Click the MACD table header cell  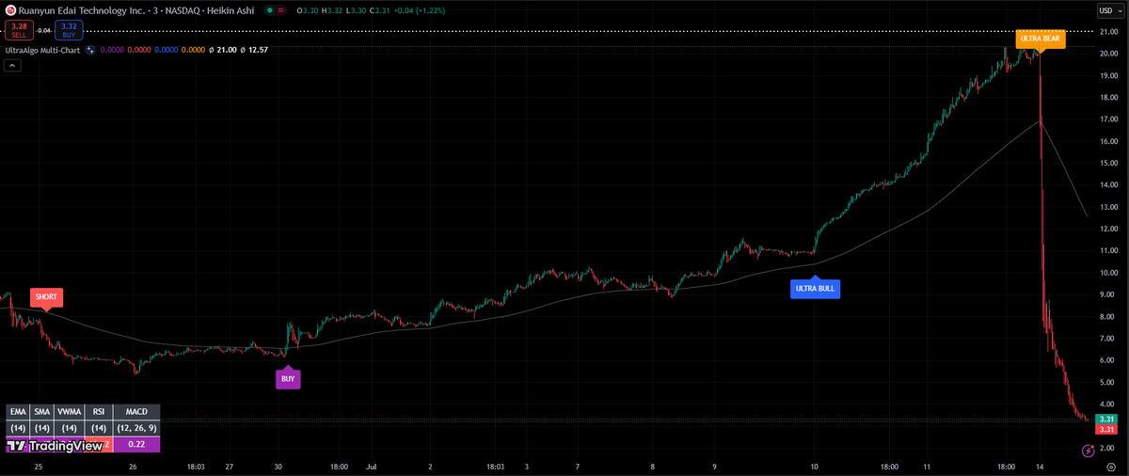[136, 412]
